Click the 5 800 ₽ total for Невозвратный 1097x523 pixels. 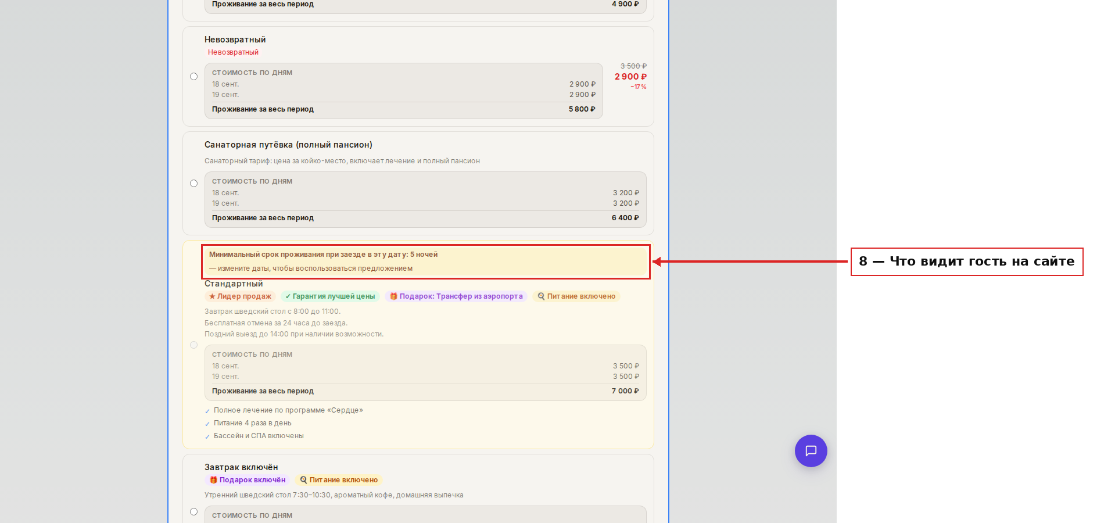coord(582,109)
